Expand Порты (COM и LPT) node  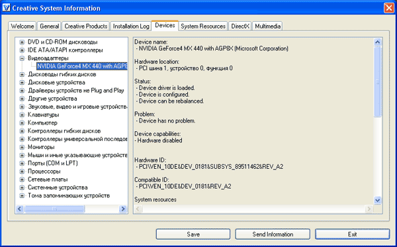[22, 163]
